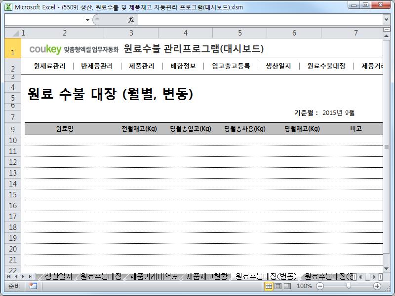395x296 pixels.
Task: Open the 입고출고등록 menu link
Action: [231, 66]
